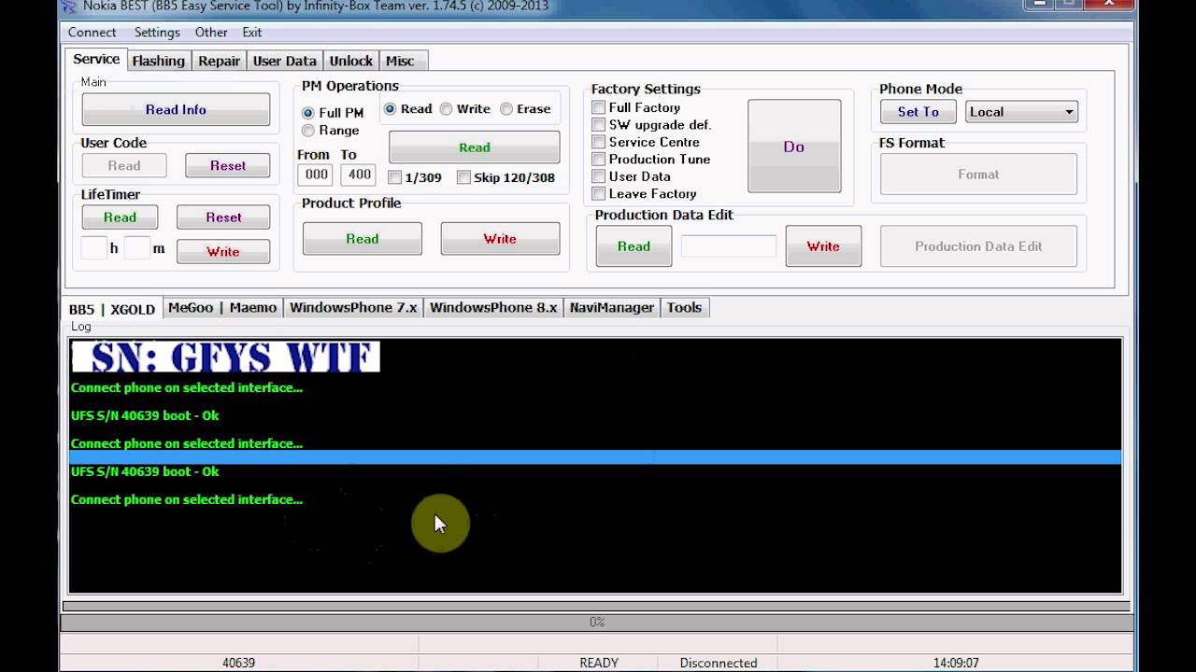Click the Set To button
The width and height of the screenshot is (1196, 672).
point(918,112)
